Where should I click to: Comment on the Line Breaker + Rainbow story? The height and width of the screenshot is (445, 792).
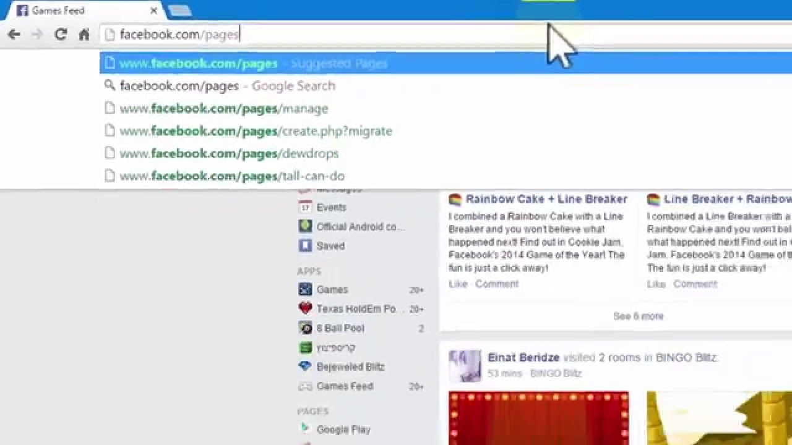pos(695,284)
